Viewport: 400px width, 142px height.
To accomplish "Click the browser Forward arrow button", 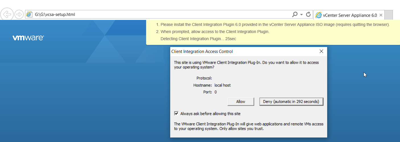I will coord(19,15).
